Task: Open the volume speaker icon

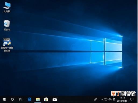Action: point(110,99)
